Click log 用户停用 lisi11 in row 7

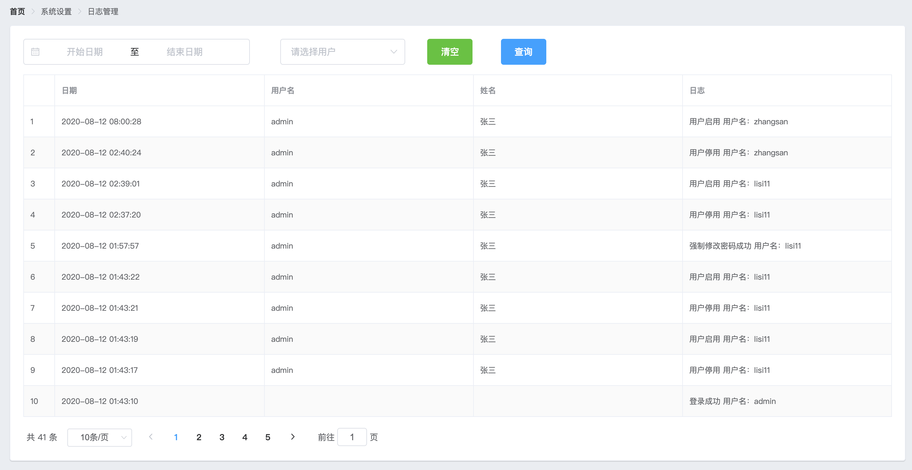coord(730,308)
